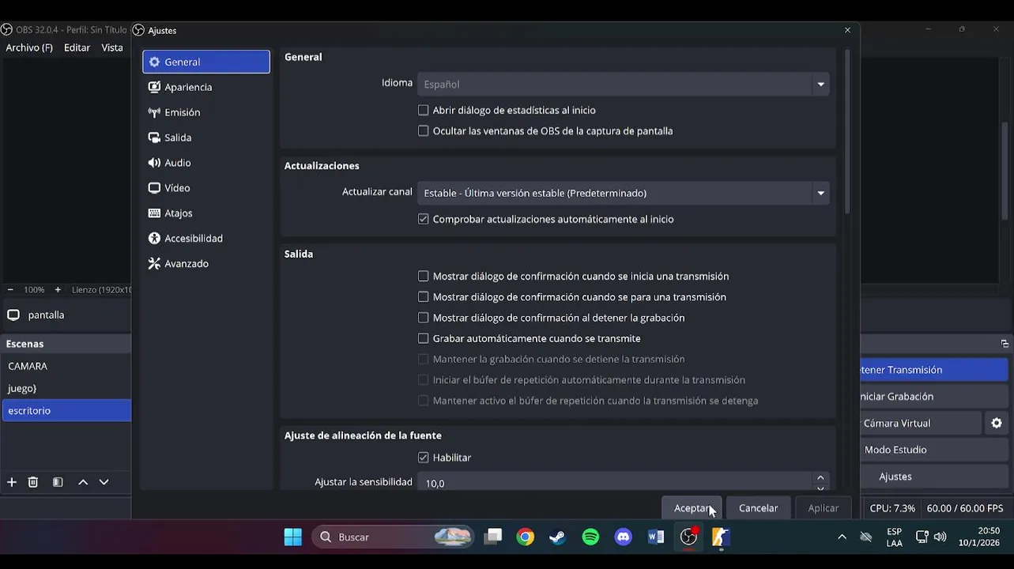Open the Windows Start menu

point(293,537)
